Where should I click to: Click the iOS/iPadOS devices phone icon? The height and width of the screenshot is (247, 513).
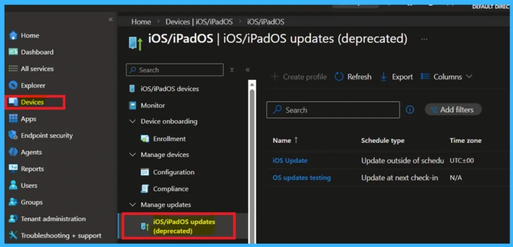pyautogui.click(x=132, y=89)
